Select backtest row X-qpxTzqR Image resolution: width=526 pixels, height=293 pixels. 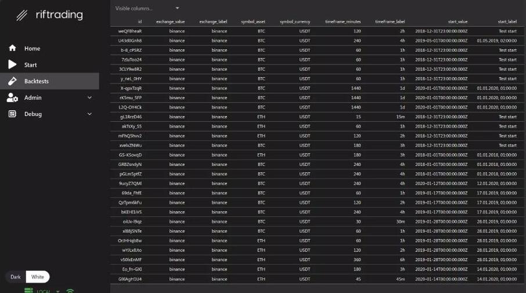point(317,88)
